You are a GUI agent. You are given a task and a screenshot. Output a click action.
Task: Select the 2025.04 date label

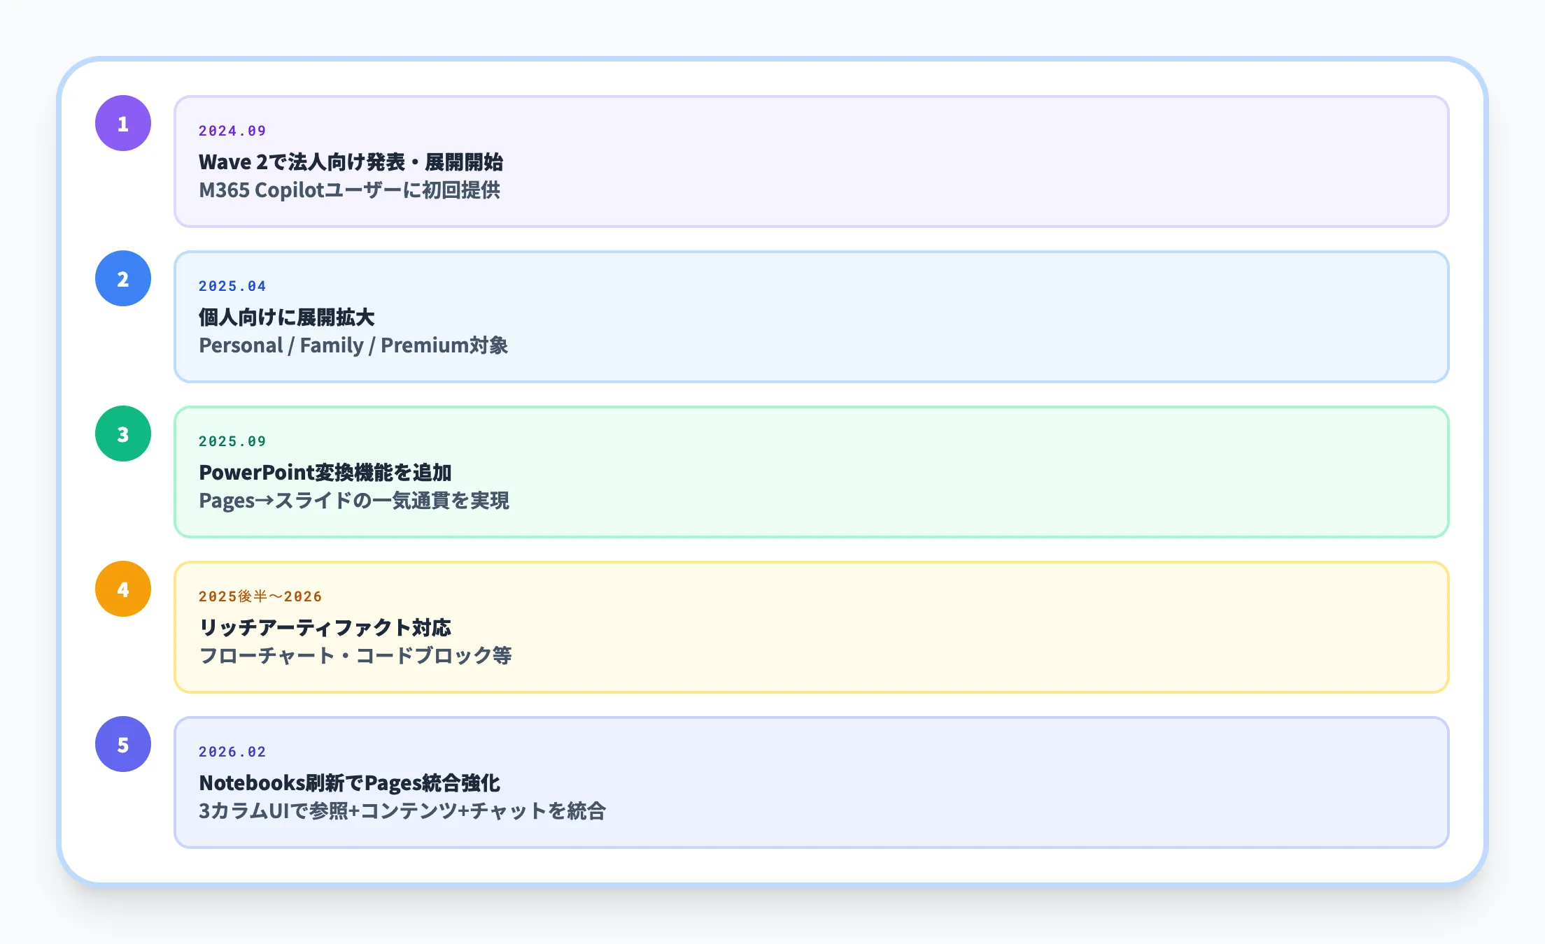(x=232, y=285)
